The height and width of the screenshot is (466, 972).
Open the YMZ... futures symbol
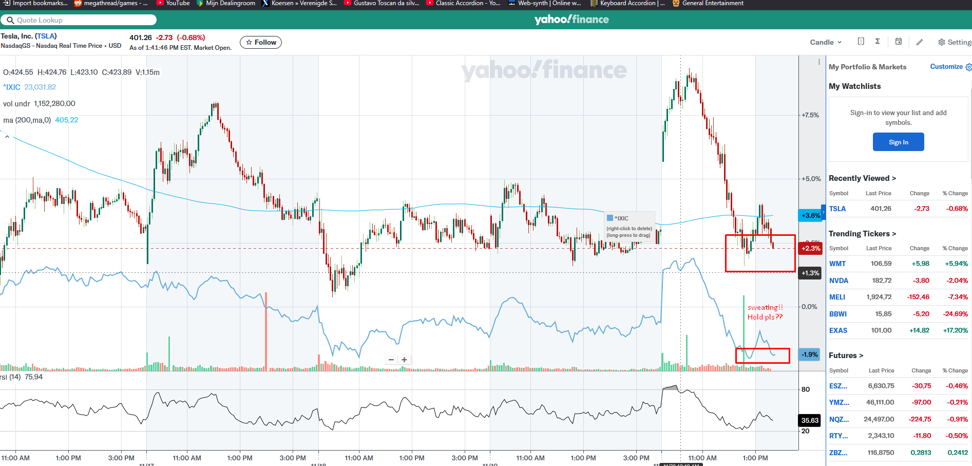point(839,402)
